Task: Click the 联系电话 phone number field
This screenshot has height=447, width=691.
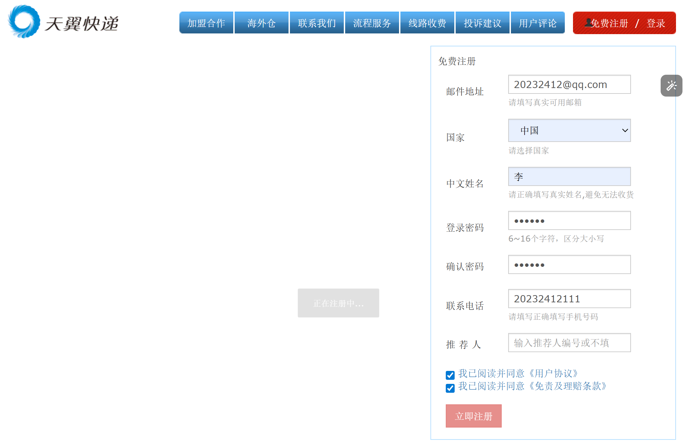Action: tap(569, 299)
